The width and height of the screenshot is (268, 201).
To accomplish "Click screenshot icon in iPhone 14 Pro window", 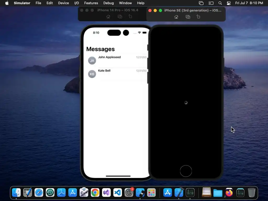I will coord(120,16).
